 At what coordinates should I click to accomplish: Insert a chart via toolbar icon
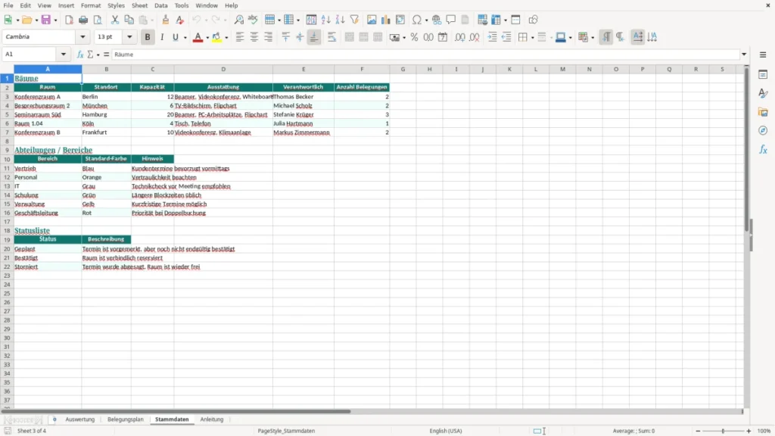click(x=386, y=20)
